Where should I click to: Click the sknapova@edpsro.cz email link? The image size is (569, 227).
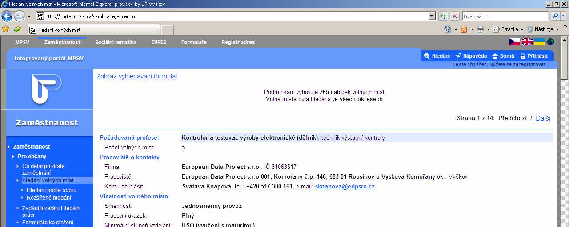[345, 187]
